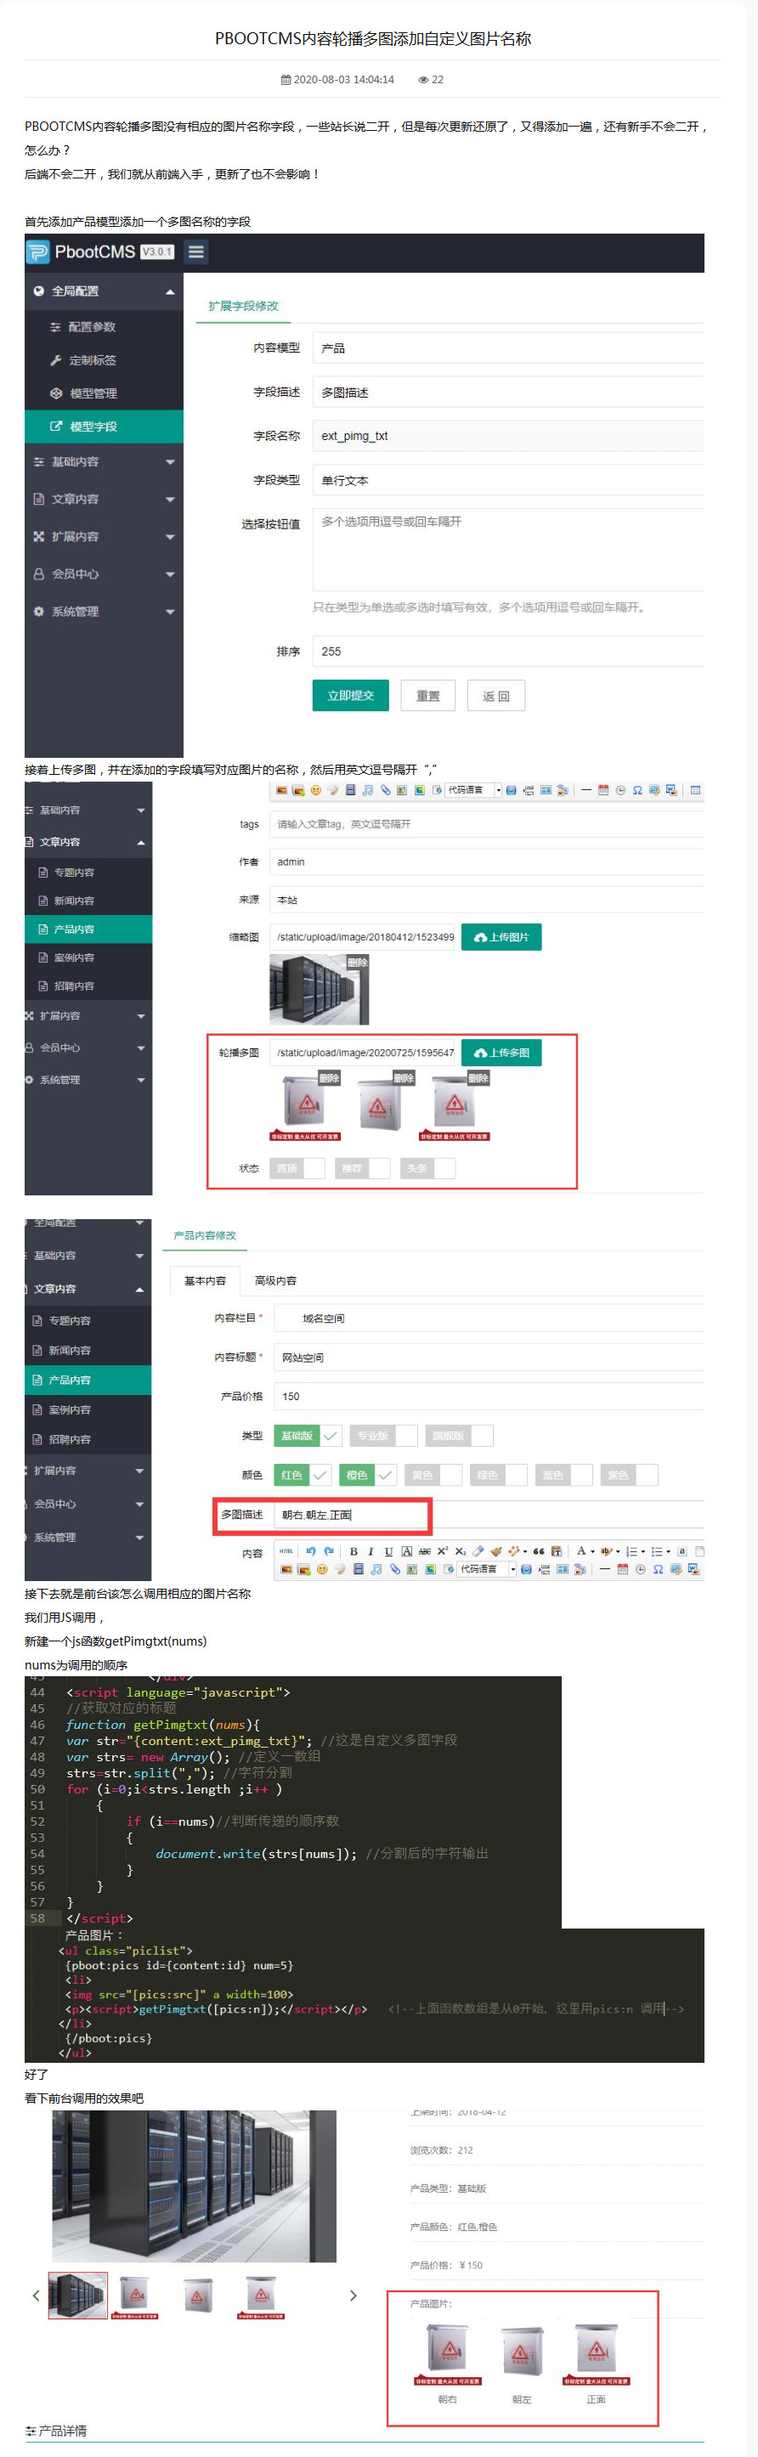Click the undo arrow in editor toolbar
758x2457 pixels.
(311, 1550)
